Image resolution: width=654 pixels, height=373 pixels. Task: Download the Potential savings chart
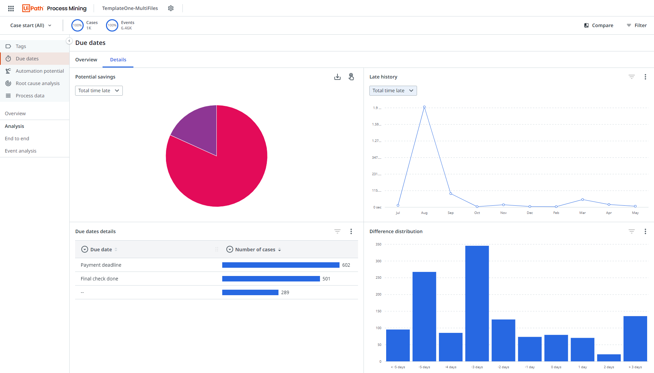337,77
